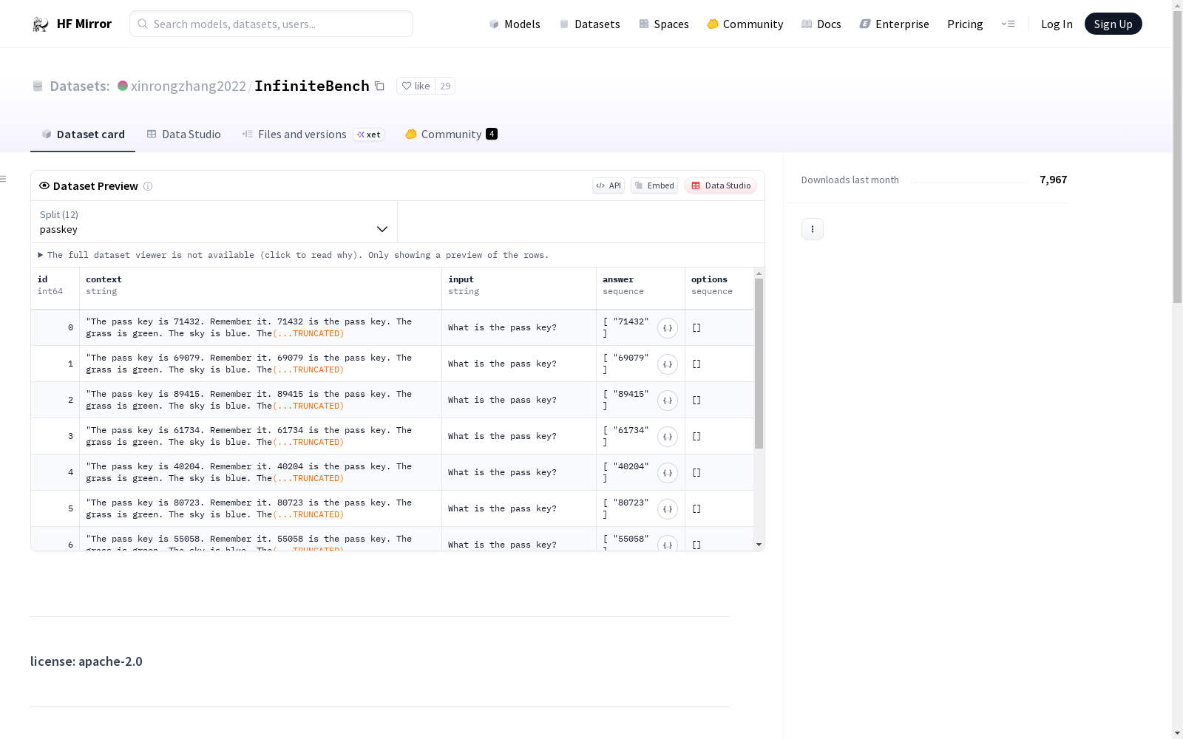The image size is (1183, 739).
Task: Open the xinrongzhang2022 profile link
Action: point(188,86)
